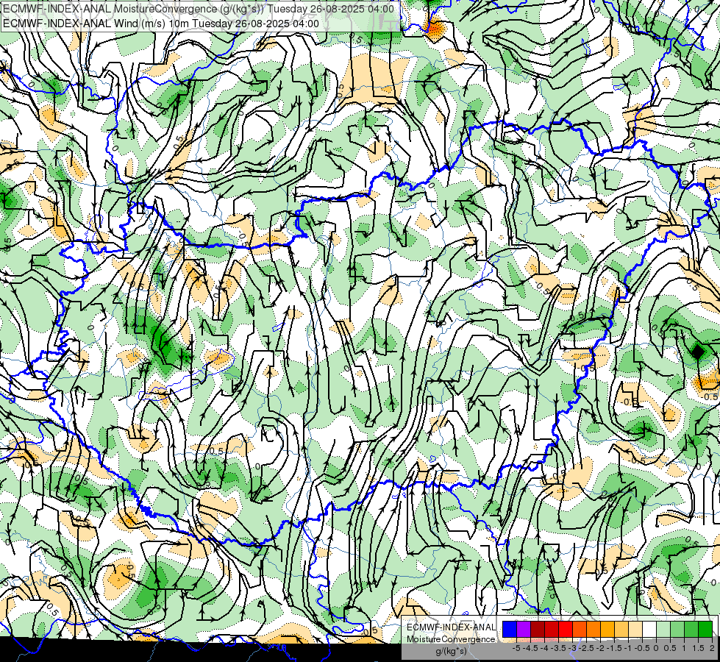Pick the red-orange swatch between -3 and -2.5
720x662 pixels.
coord(580,630)
